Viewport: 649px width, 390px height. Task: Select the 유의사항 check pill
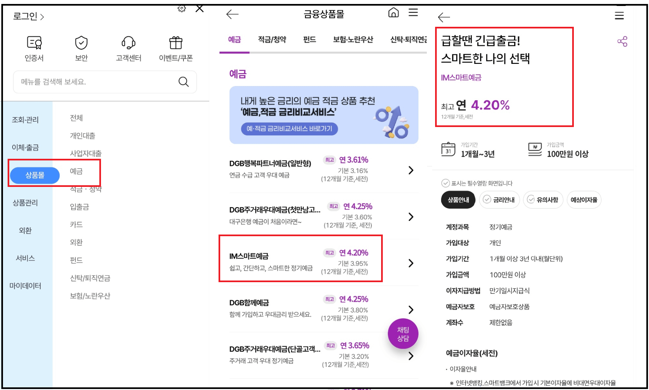coord(543,200)
